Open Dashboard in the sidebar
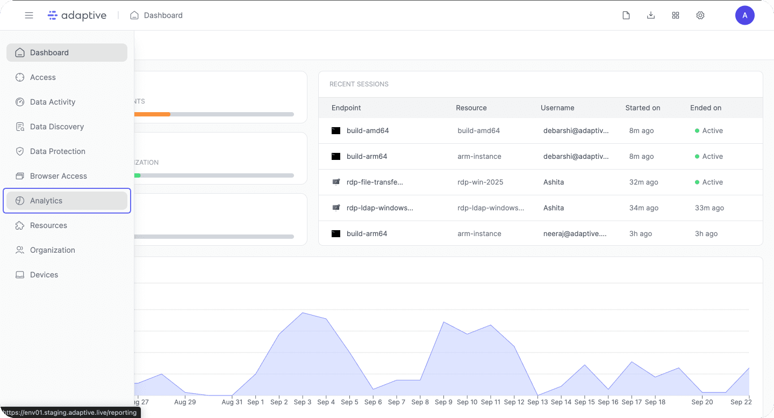 (67, 53)
